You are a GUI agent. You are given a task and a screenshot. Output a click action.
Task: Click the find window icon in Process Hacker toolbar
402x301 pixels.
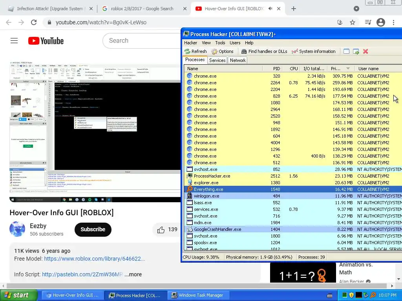(x=346, y=51)
